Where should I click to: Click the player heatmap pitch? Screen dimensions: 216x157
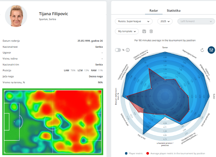click(x=53, y=122)
